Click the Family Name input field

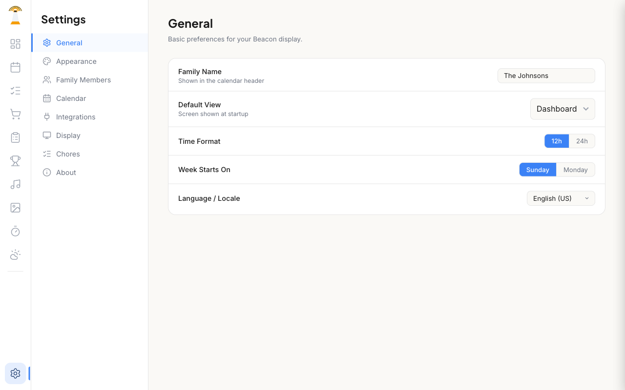pos(546,76)
